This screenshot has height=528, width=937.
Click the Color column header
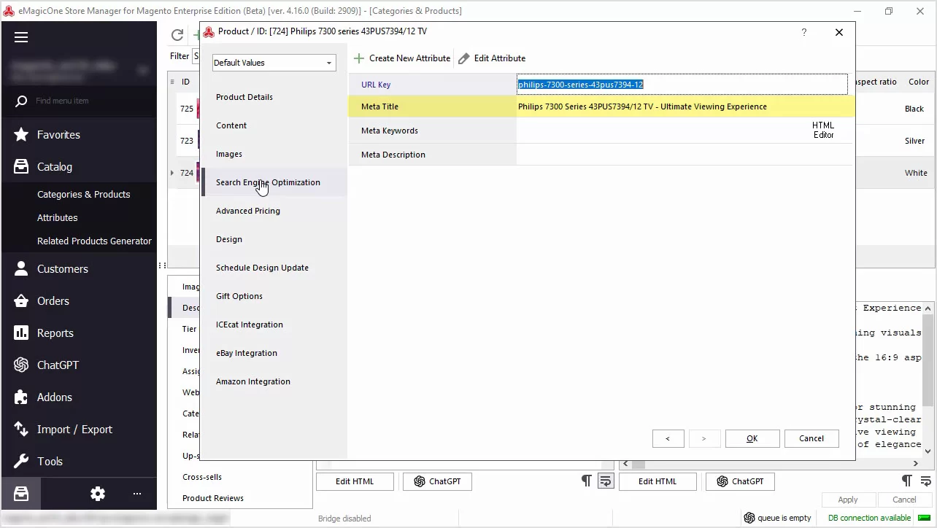click(x=919, y=82)
